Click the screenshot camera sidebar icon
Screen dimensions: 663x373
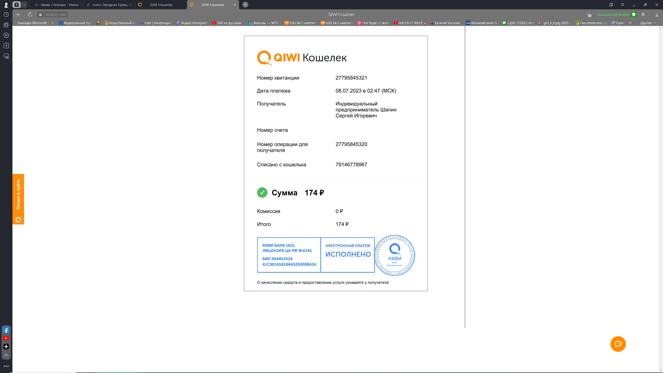coord(6,56)
